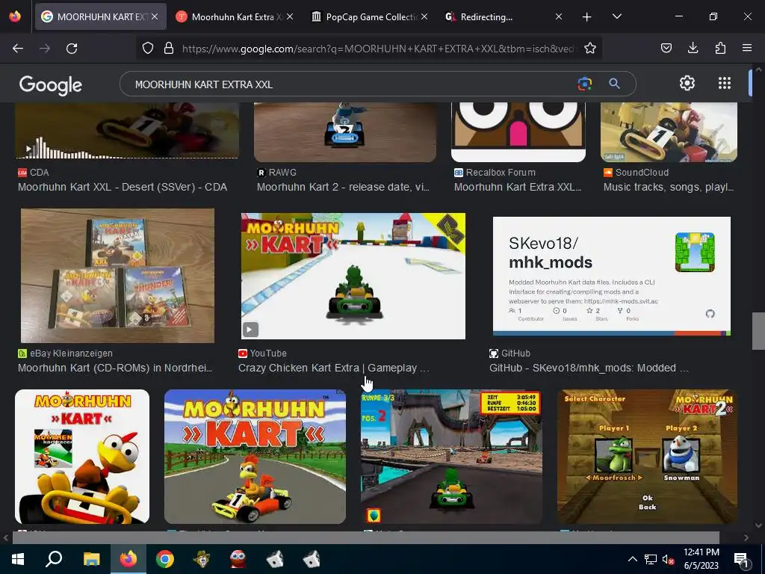Image resolution: width=765 pixels, height=574 pixels.
Task: Open the notification center icon
Action: point(741,560)
